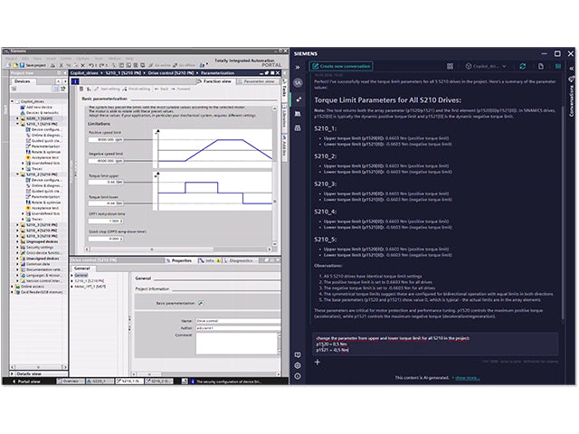Image resolution: width=579 pixels, height=434 pixels.
Task: Collapse the Project tree panel arrow
Action: [64, 73]
